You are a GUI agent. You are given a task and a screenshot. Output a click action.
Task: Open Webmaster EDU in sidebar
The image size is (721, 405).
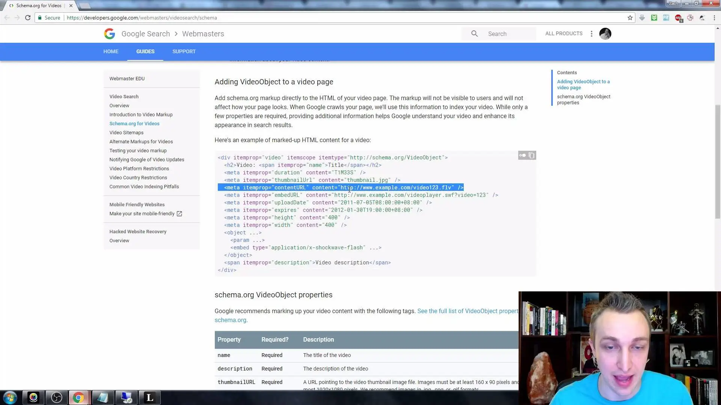click(x=127, y=79)
